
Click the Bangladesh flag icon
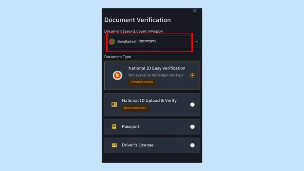click(112, 42)
